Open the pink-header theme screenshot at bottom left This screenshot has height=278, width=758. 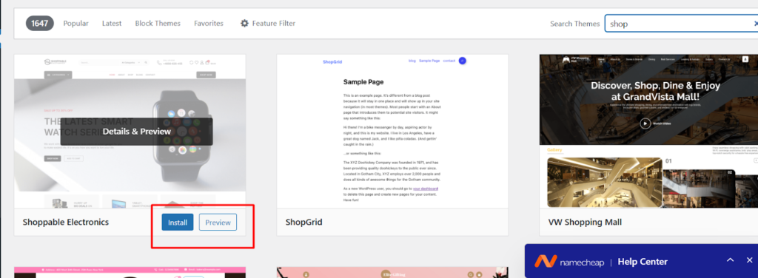(x=130, y=273)
